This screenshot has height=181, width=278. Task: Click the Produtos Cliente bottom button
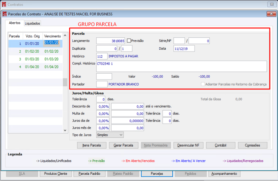pyautogui.click(x=56, y=174)
